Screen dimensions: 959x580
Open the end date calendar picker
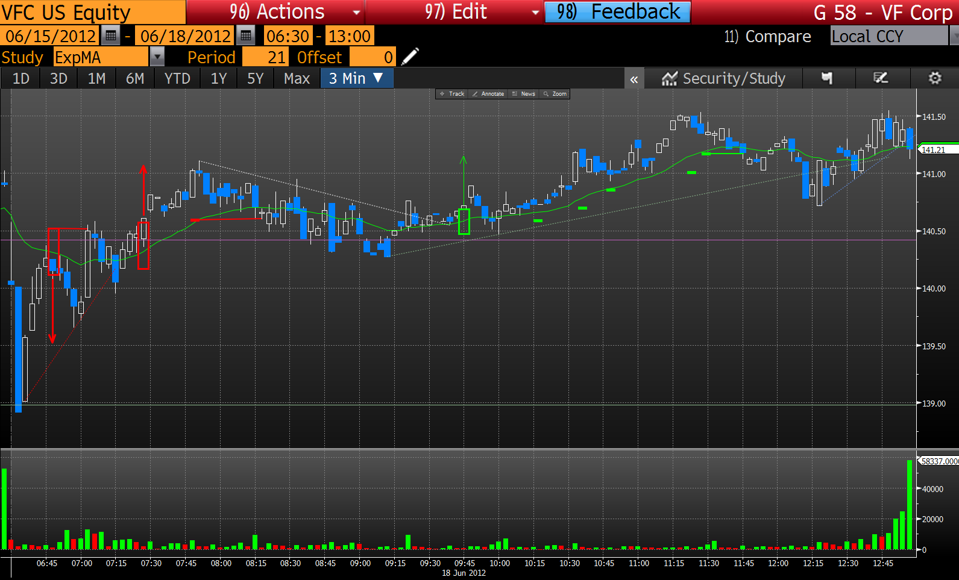coord(245,36)
